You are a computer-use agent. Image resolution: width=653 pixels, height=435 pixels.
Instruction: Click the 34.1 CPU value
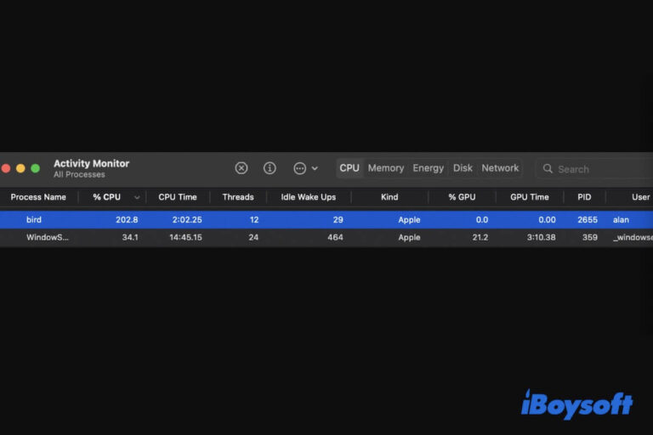coord(130,237)
